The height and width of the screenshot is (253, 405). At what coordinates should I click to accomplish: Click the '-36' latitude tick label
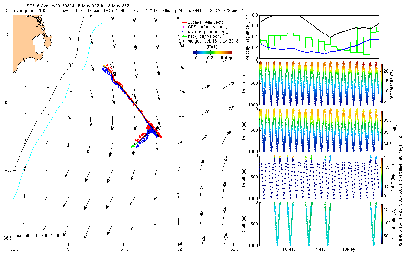[8, 170]
